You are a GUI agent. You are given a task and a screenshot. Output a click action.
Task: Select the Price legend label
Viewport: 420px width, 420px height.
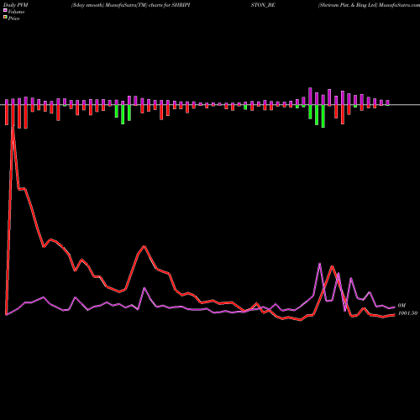13,18
